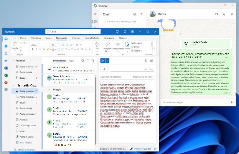The width and height of the screenshot is (239, 154).
Task: Click the Incolla paste icon
Action: (x=15, y=44)
